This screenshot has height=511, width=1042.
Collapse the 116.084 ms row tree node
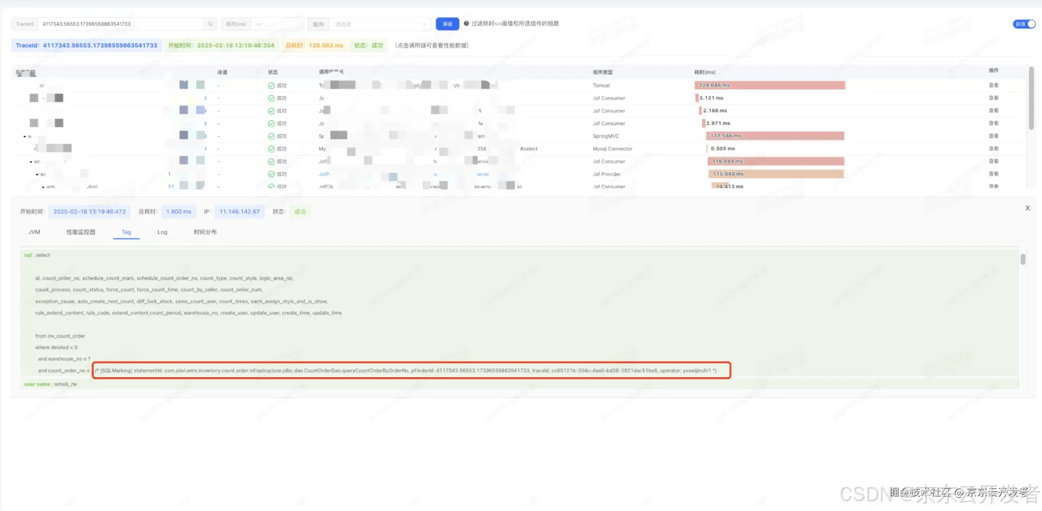point(31,162)
